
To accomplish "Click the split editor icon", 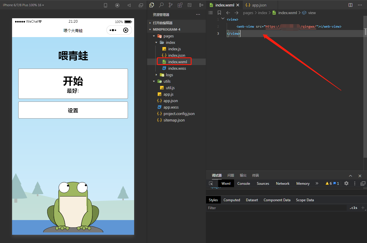I will coord(350,5).
